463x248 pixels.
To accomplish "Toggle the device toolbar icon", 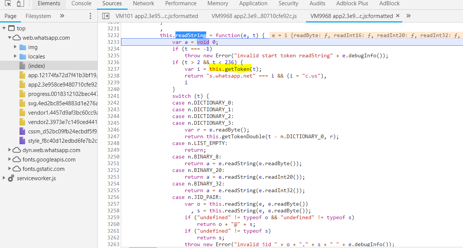I will pos(21,4).
